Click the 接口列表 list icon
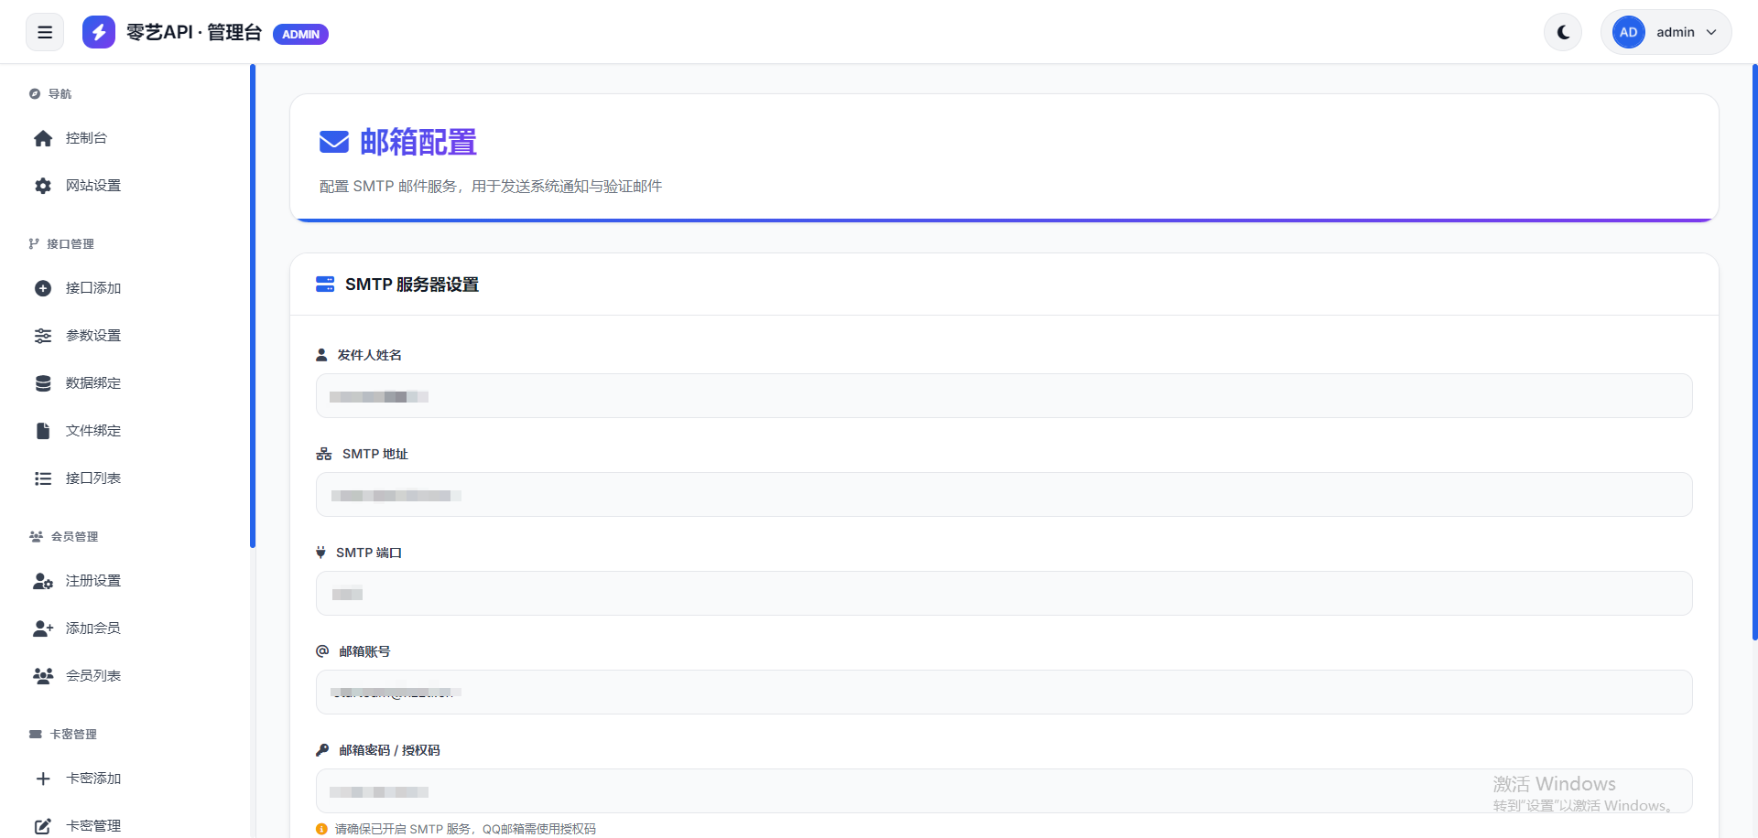1758x838 pixels. point(43,478)
